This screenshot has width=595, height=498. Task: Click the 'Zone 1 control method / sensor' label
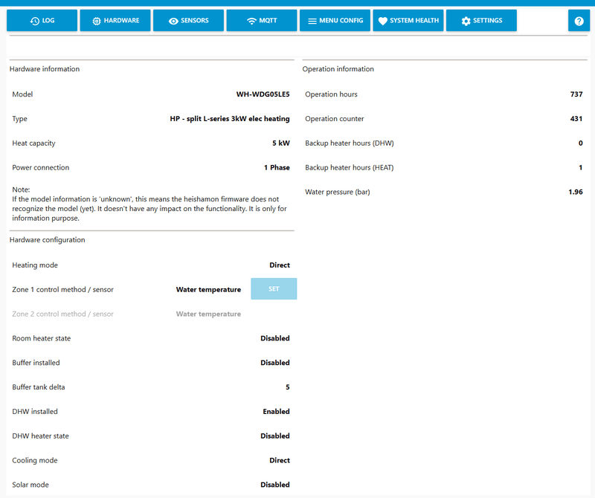[x=62, y=289]
